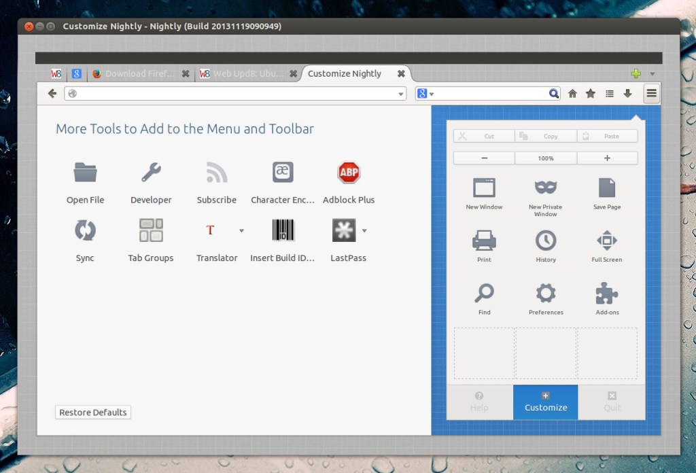Expand the LastPass dropdown arrow
This screenshot has height=473, width=696.
[366, 230]
